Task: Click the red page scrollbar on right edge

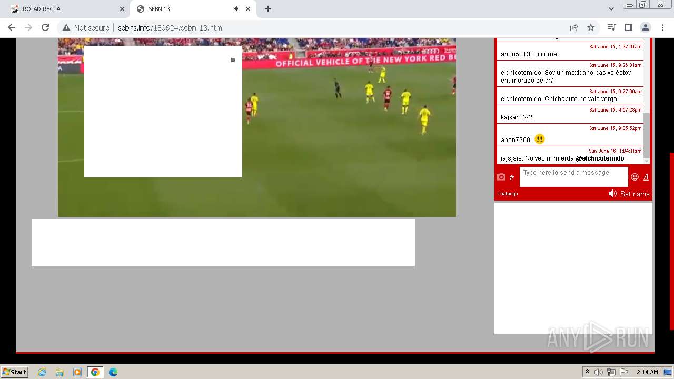Action: tap(672, 241)
